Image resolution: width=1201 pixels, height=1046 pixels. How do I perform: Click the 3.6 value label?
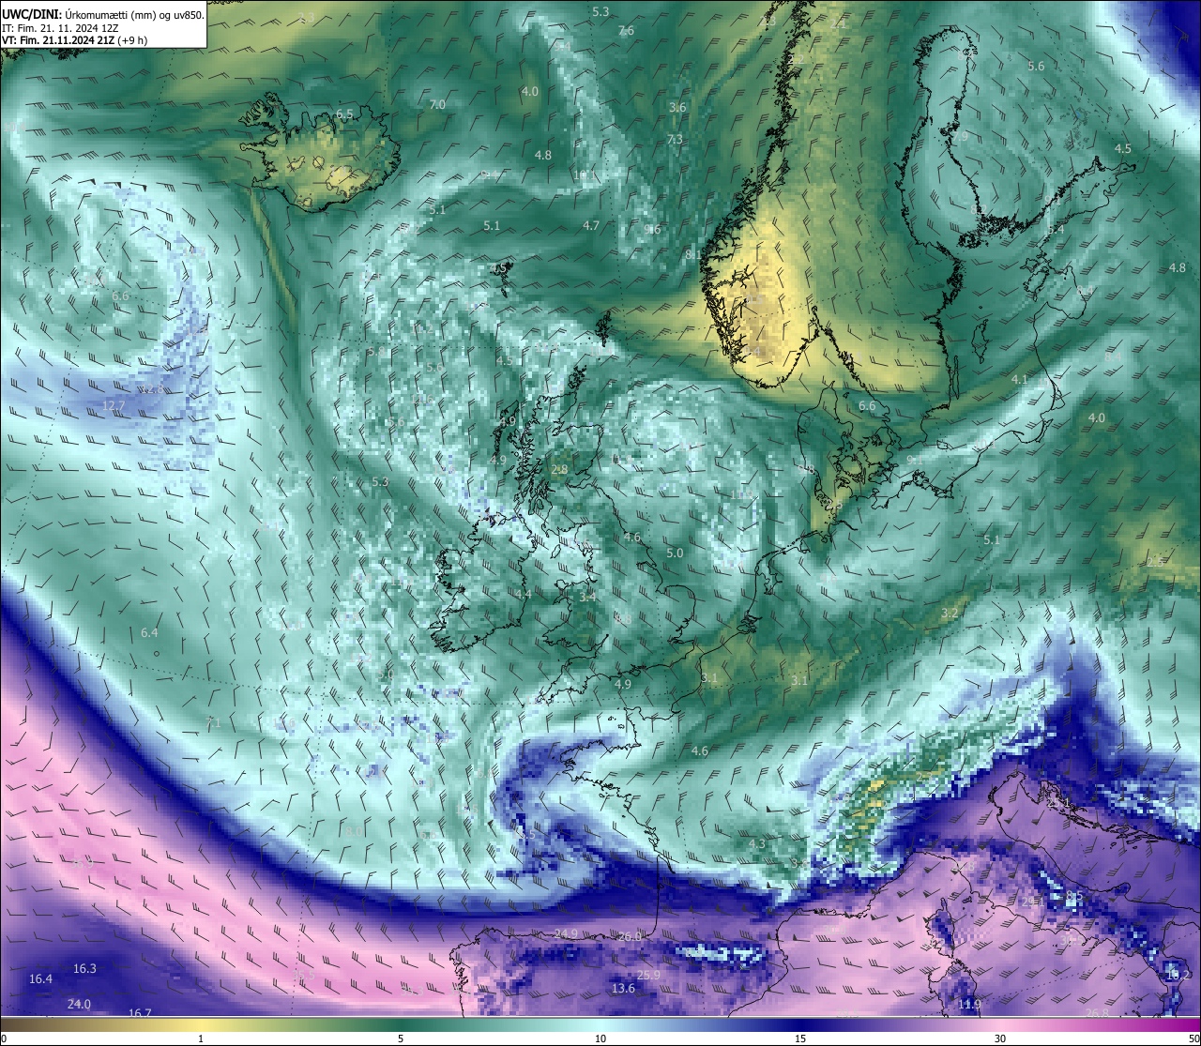coord(677,108)
